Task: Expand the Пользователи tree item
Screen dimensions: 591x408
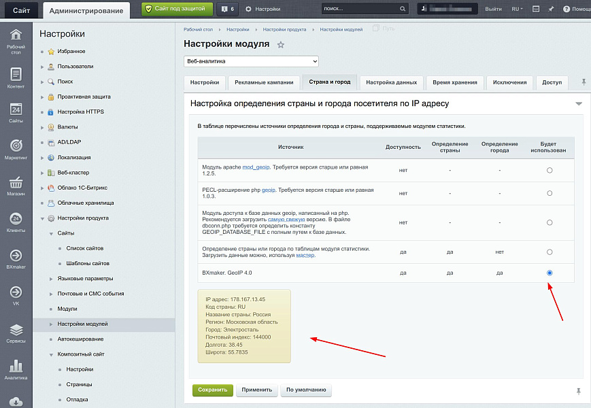Action: [43, 67]
